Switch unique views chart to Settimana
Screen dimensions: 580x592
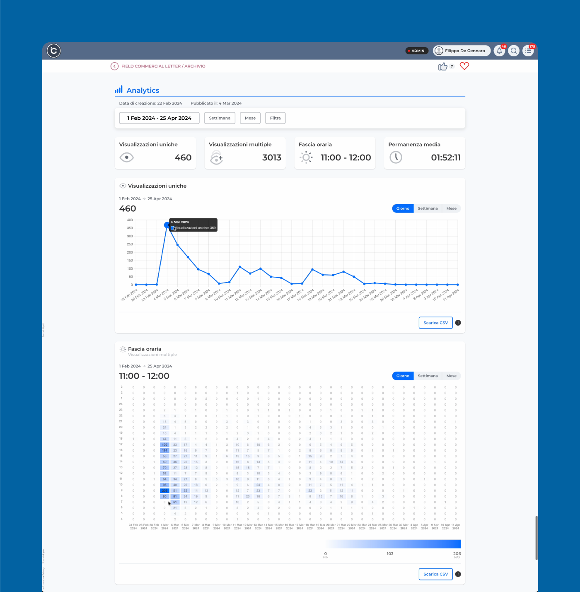click(x=428, y=208)
